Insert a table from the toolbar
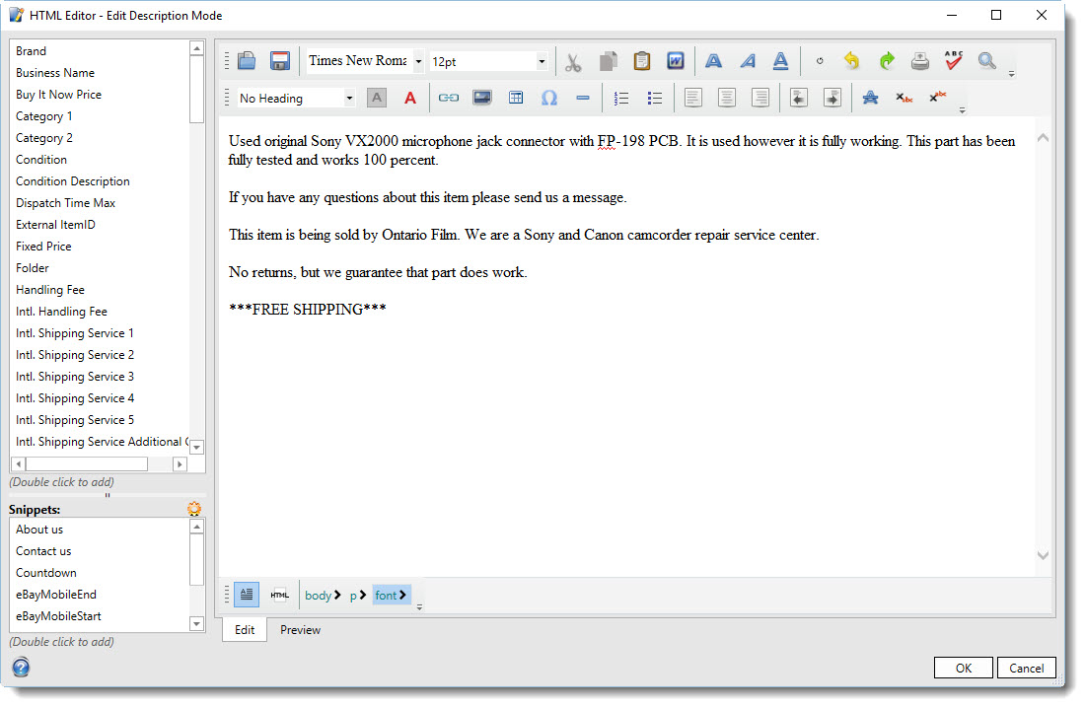1086x708 pixels. [x=516, y=98]
